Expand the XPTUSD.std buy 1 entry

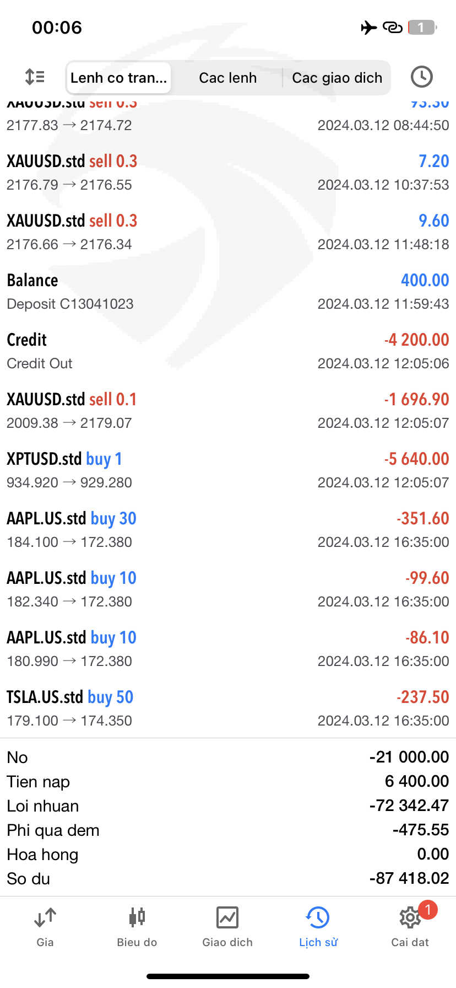[227, 470]
